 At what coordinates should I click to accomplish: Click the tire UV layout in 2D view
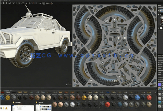115,46
